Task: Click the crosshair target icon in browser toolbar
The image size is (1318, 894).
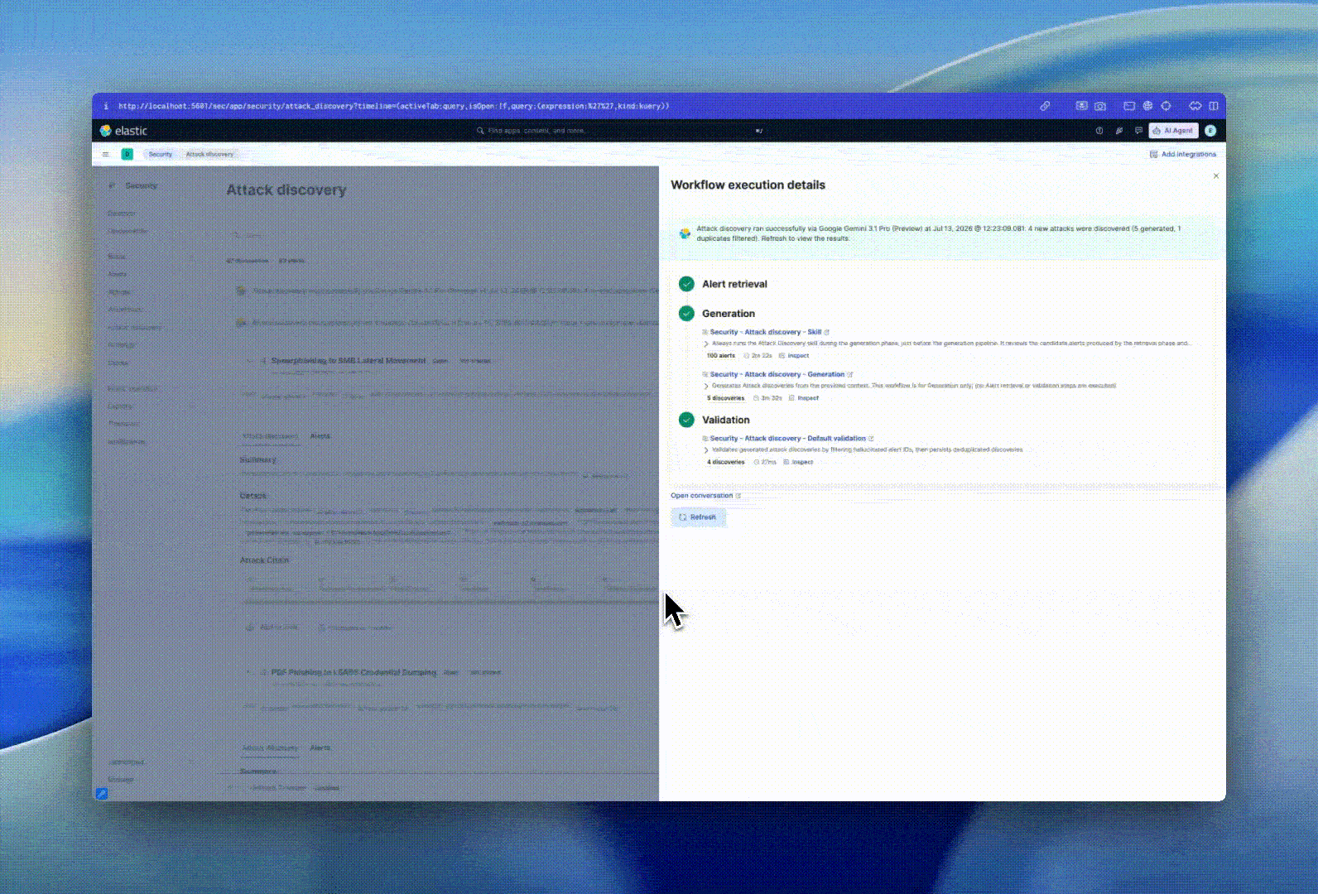Action: pos(1166,106)
